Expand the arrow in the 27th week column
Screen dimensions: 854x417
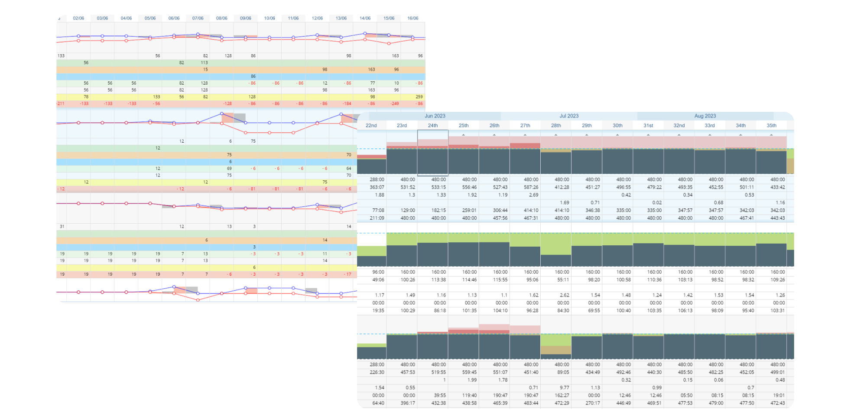point(525,135)
